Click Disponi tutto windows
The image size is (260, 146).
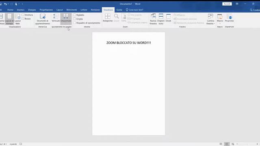pyautogui.click(x=161, y=19)
